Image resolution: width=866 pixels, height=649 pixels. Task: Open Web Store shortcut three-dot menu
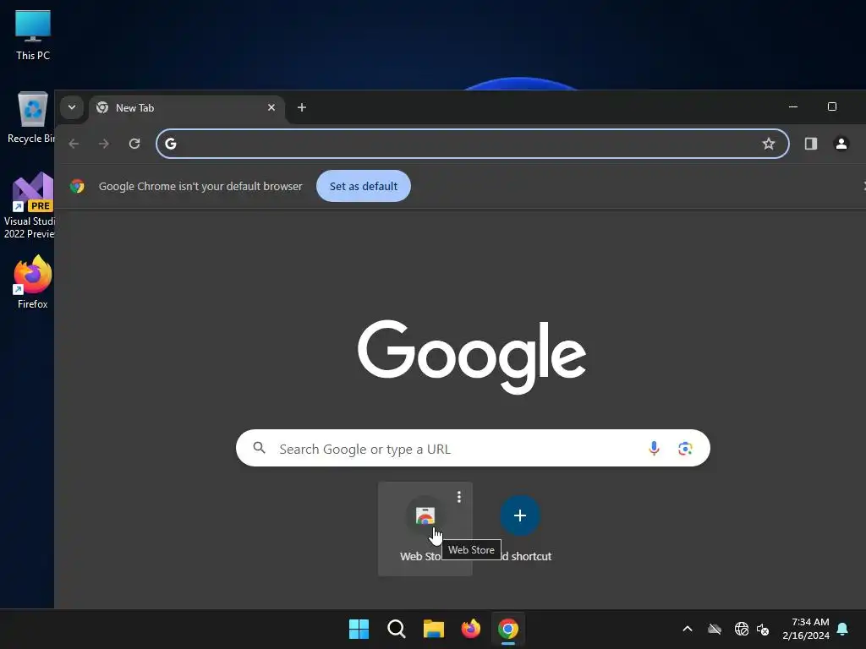tap(459, 497)
